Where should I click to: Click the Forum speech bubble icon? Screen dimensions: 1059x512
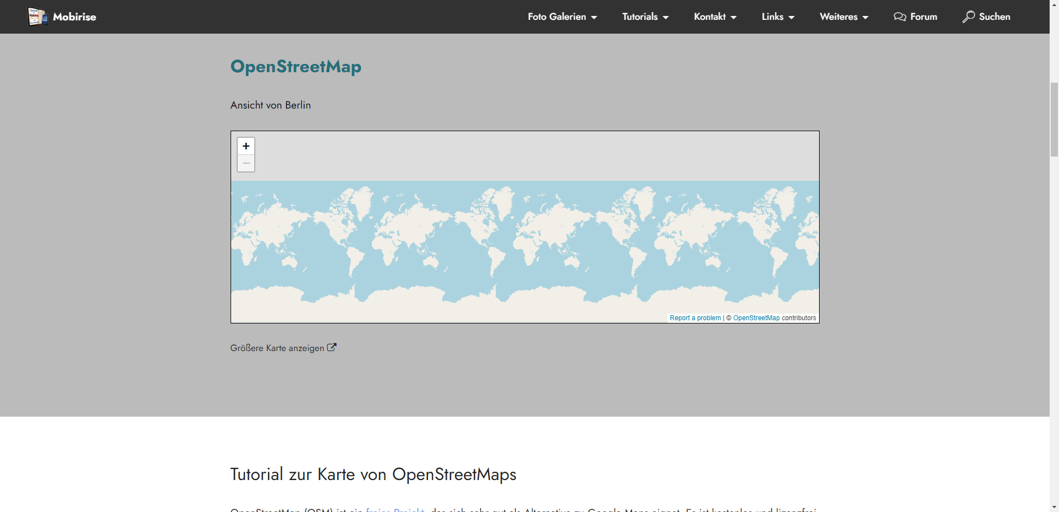[x=900, y=17]
